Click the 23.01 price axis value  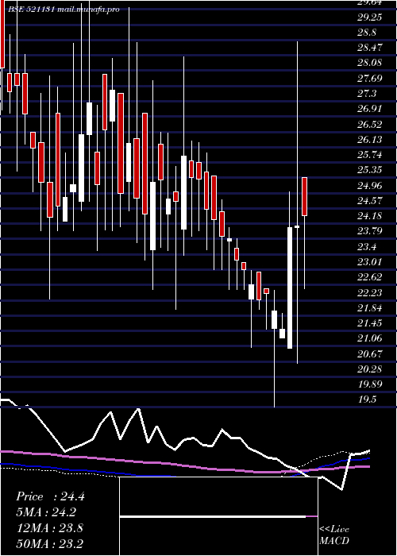[369, 261]
